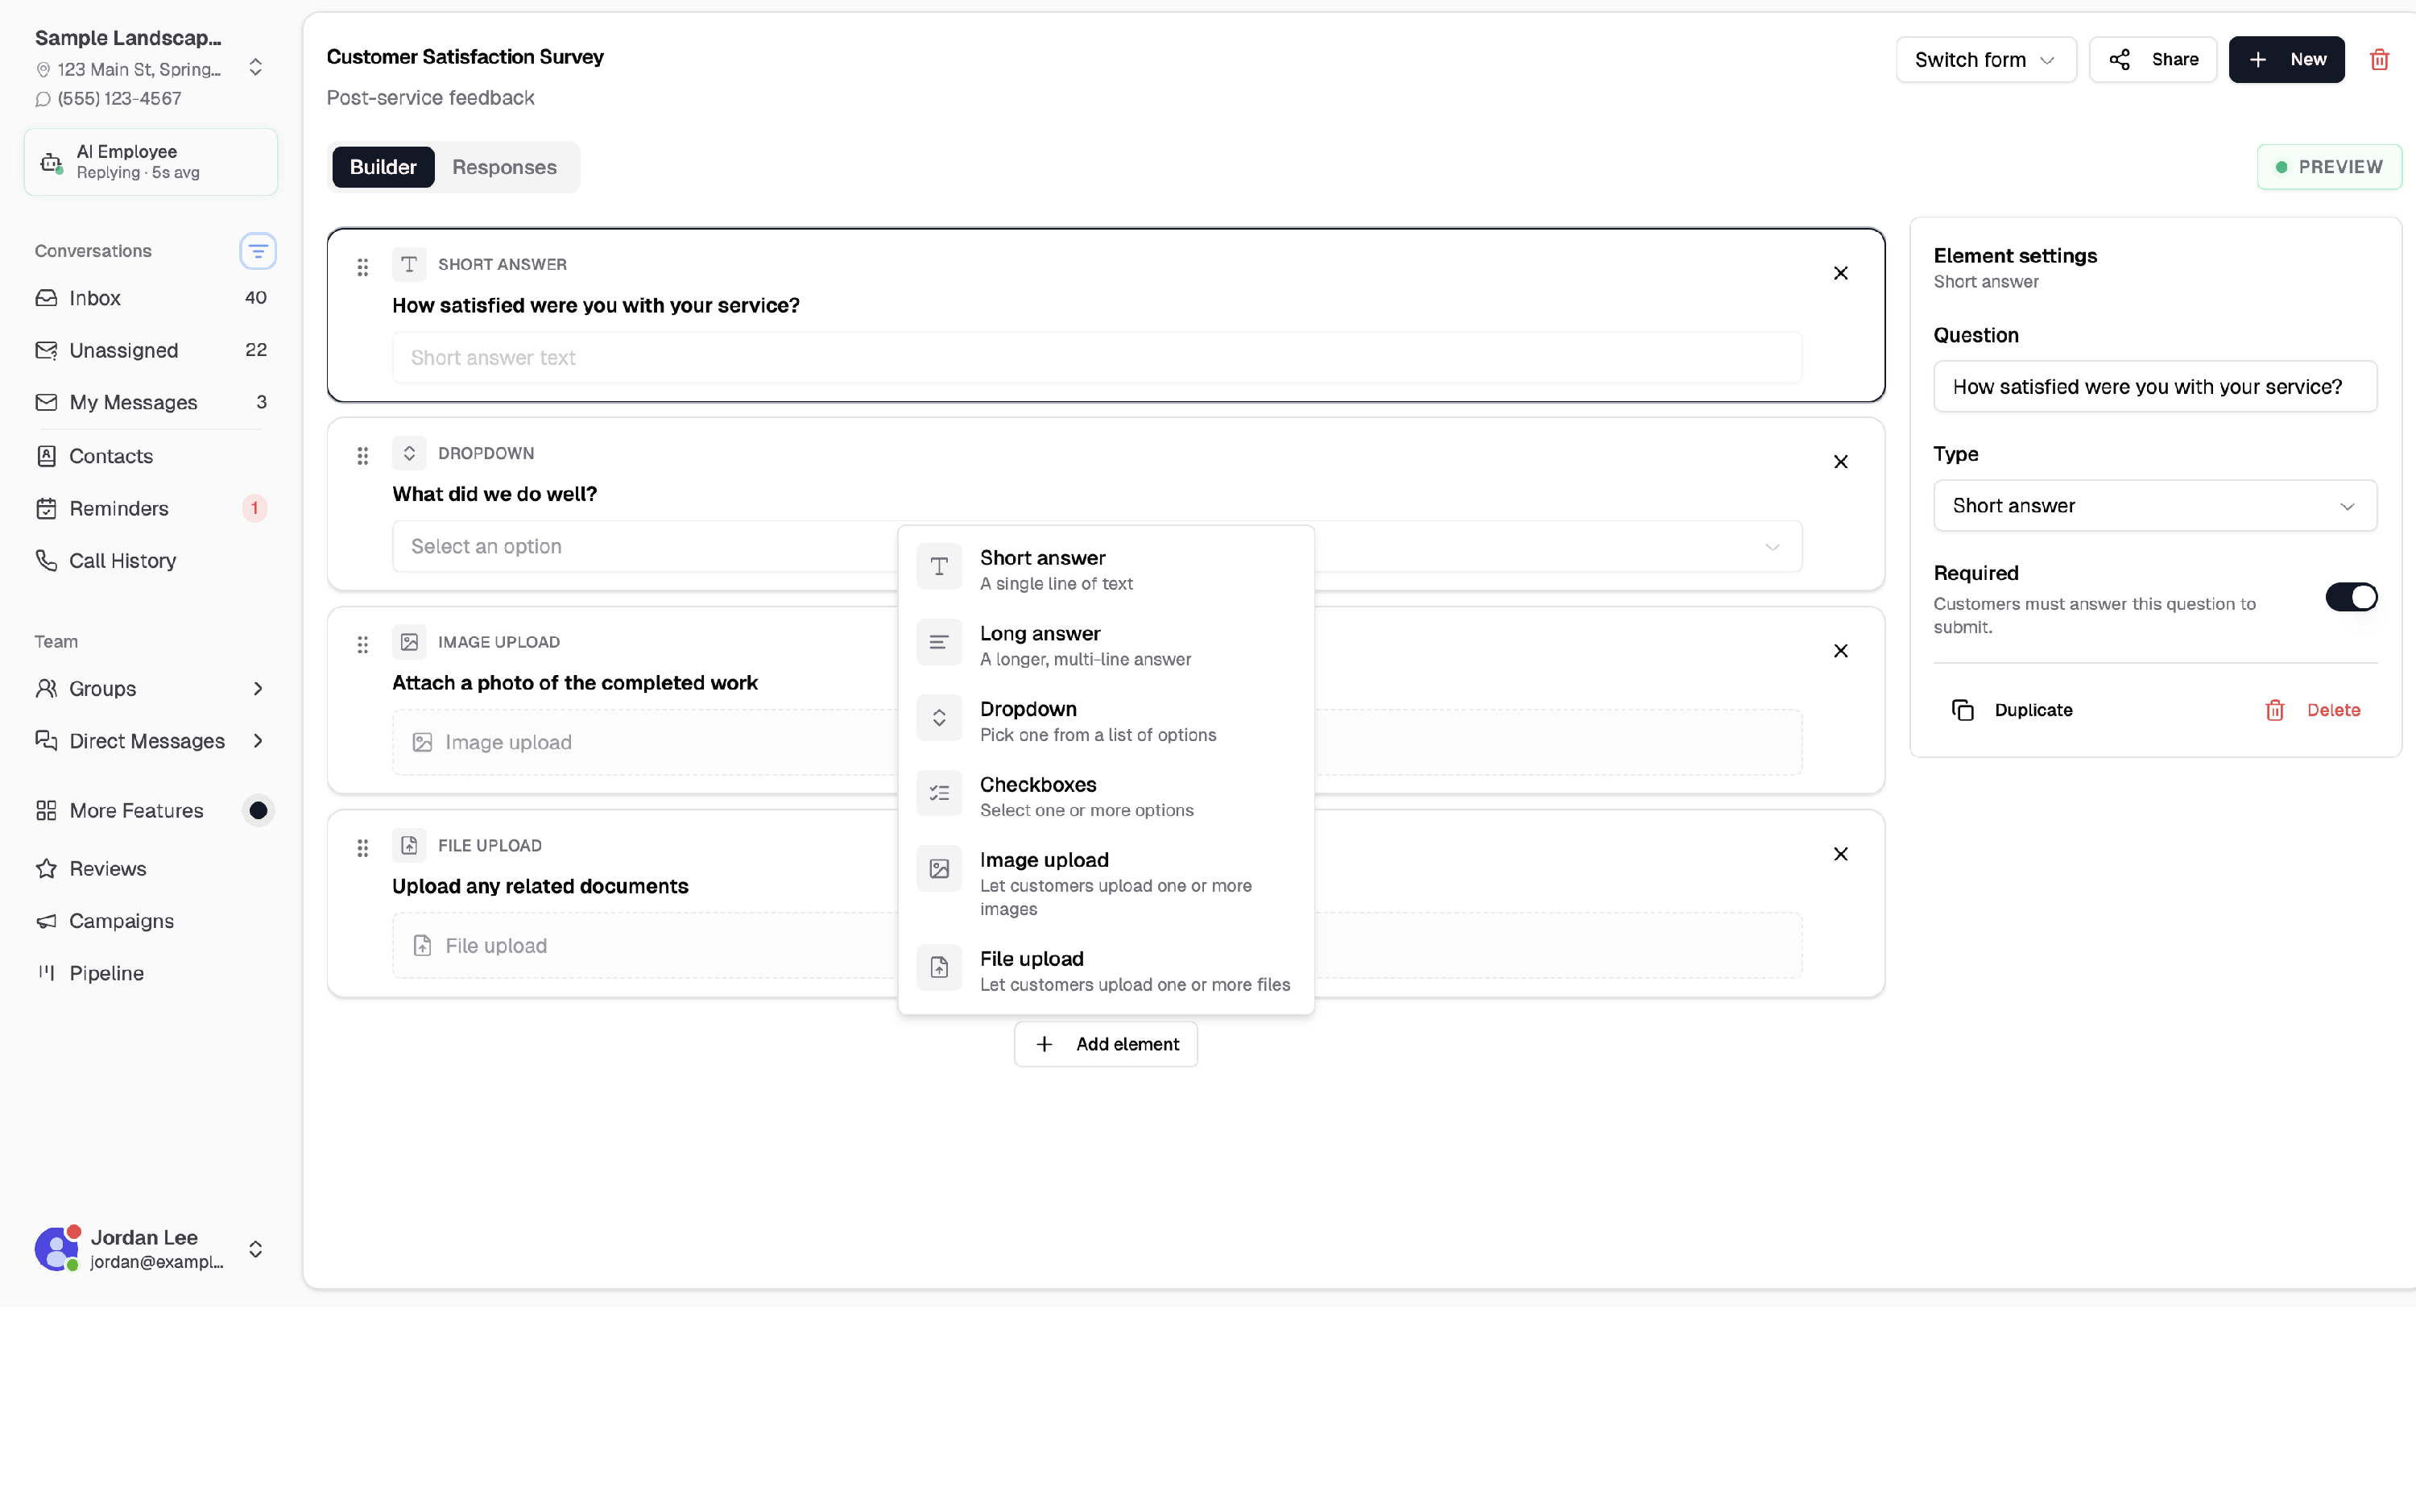The height and width of the screenshot is (1512, 2416).
Task: Open More Features in sidebar
Action: pos(136,810)
